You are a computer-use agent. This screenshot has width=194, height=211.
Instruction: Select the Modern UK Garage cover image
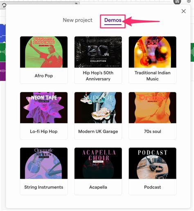point(98,108)
